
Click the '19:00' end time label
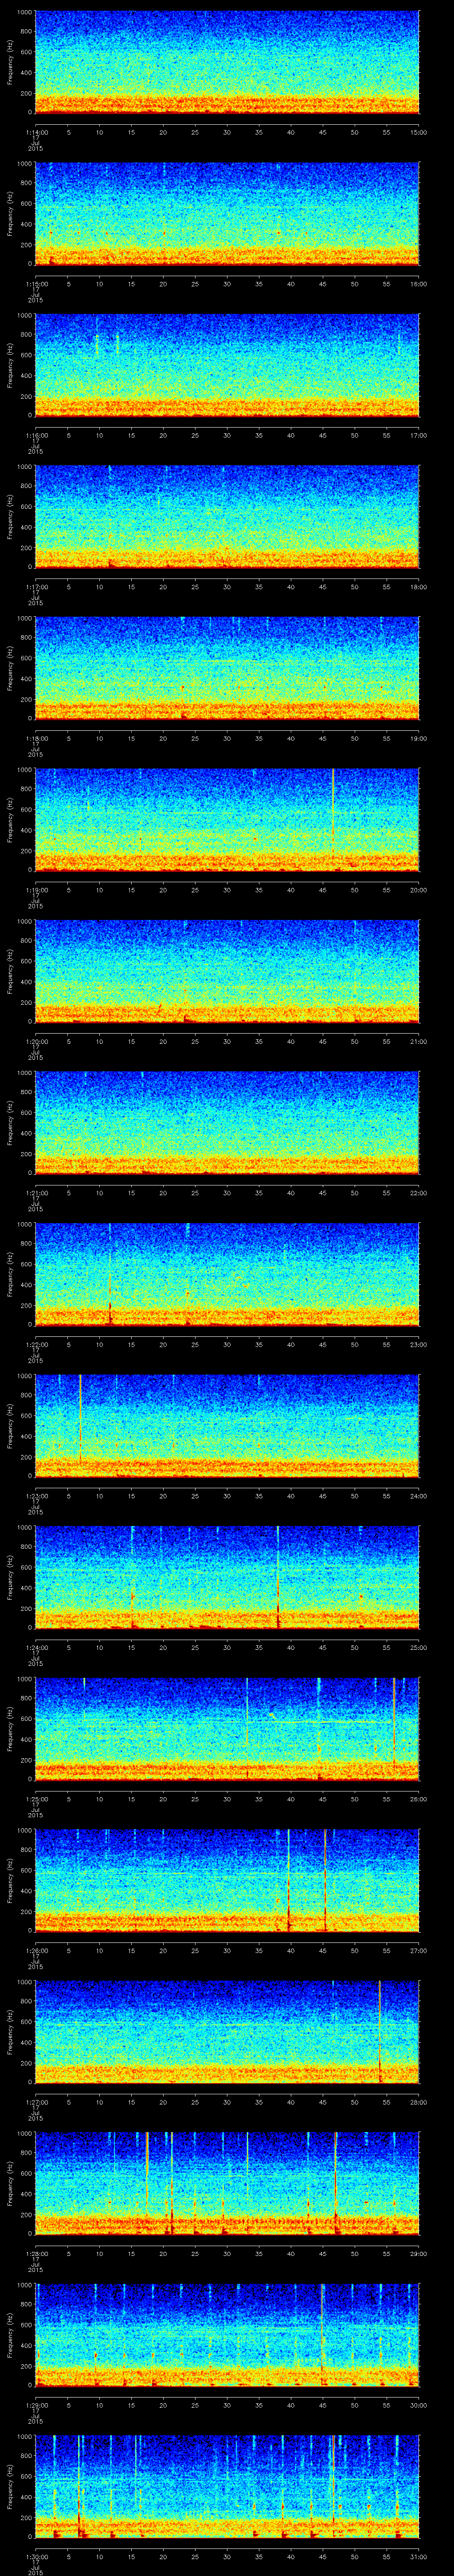[x=418, y=738]
